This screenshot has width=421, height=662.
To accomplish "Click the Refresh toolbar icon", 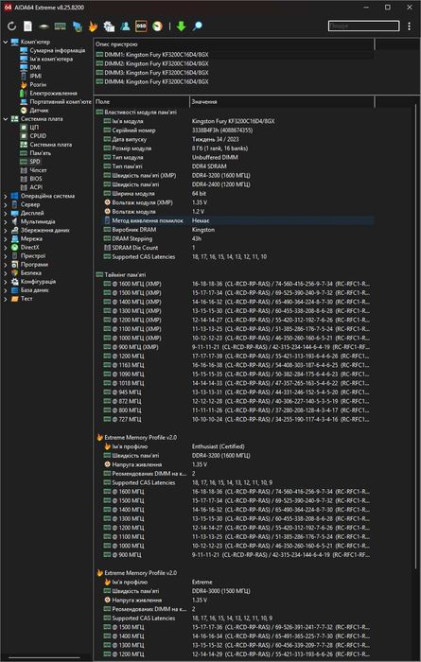I will click(11, 26).
